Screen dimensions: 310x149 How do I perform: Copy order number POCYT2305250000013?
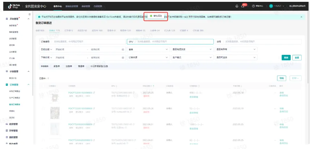(x=94, y=140)
